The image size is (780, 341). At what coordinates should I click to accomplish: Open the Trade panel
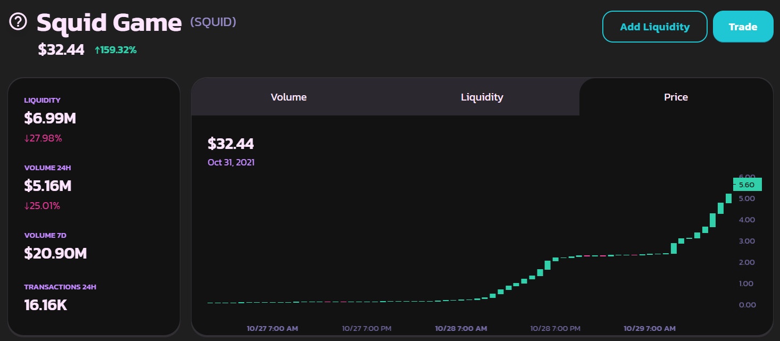(743, 26)
